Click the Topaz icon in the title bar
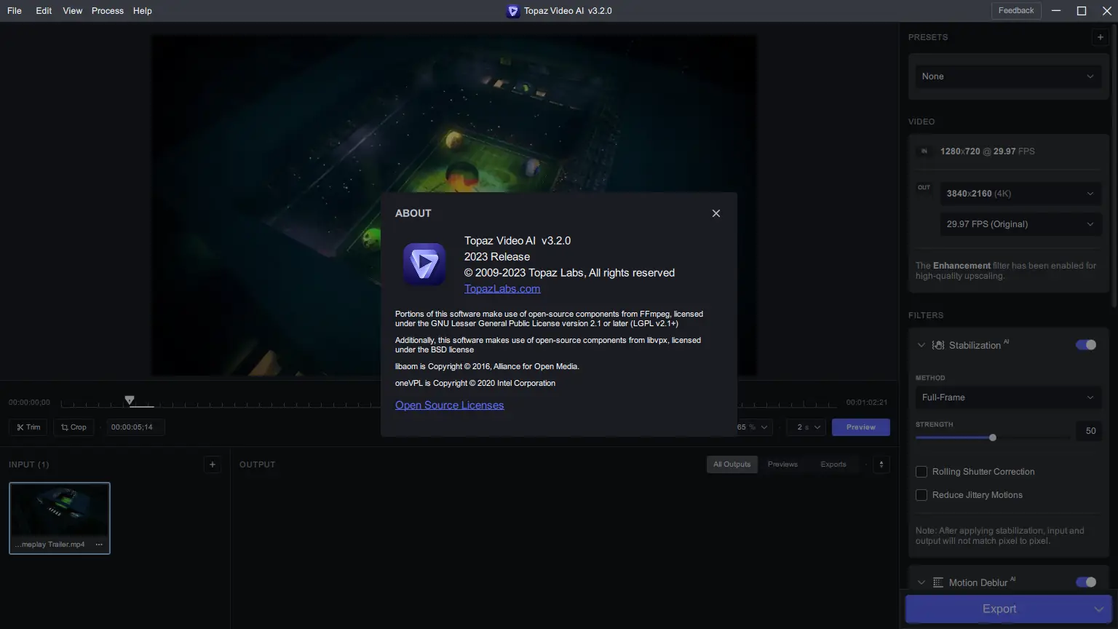The height and width of the screenshot is (629, 1118). tap(513, 11)
